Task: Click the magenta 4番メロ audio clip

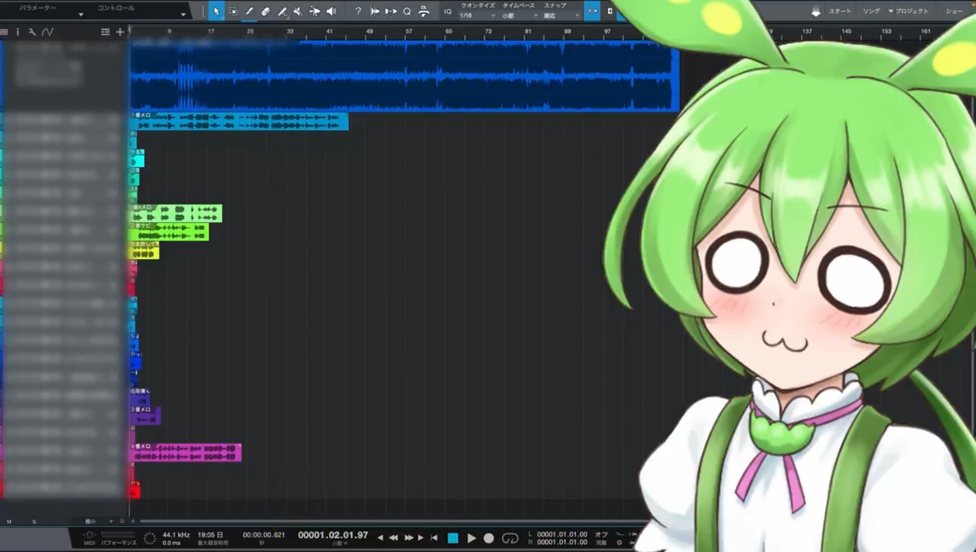Action: [x=187, y=453]
